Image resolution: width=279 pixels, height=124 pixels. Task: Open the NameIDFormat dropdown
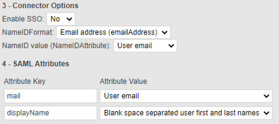pos(113,33)
